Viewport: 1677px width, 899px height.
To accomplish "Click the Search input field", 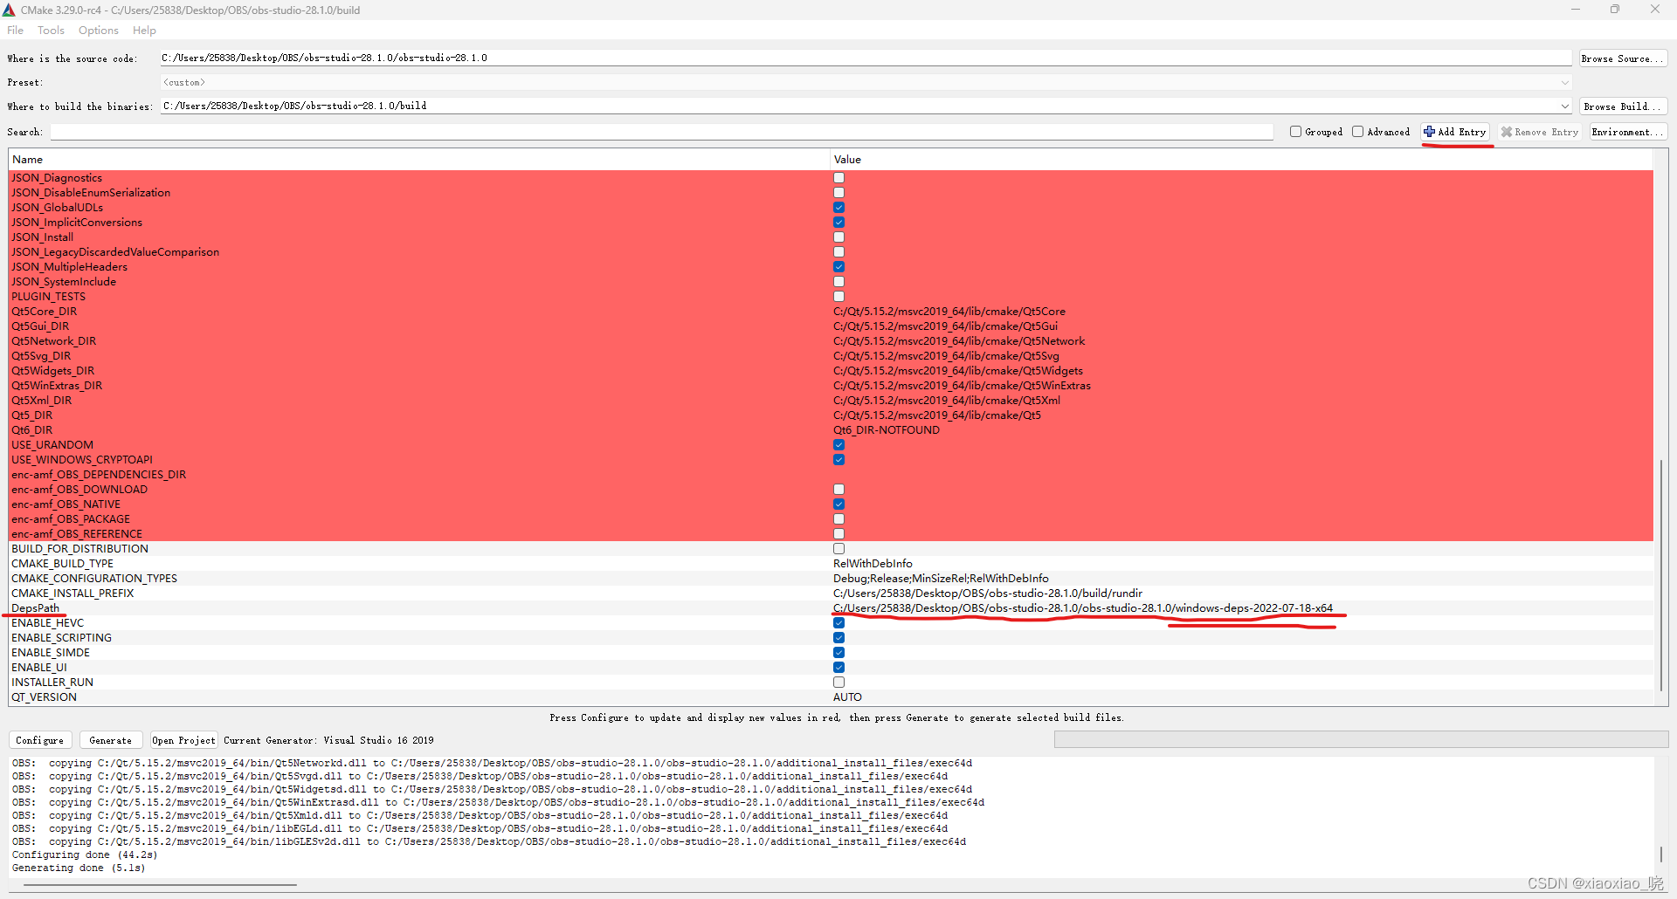I will coord(661,132).
